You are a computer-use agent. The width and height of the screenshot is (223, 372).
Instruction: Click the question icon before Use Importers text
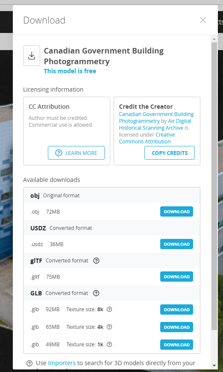coord(29,363)
